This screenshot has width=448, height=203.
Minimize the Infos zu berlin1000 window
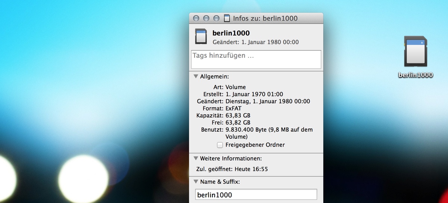pos(206,18)
